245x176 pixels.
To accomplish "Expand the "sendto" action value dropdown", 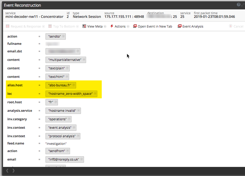I will coord(63,37).
